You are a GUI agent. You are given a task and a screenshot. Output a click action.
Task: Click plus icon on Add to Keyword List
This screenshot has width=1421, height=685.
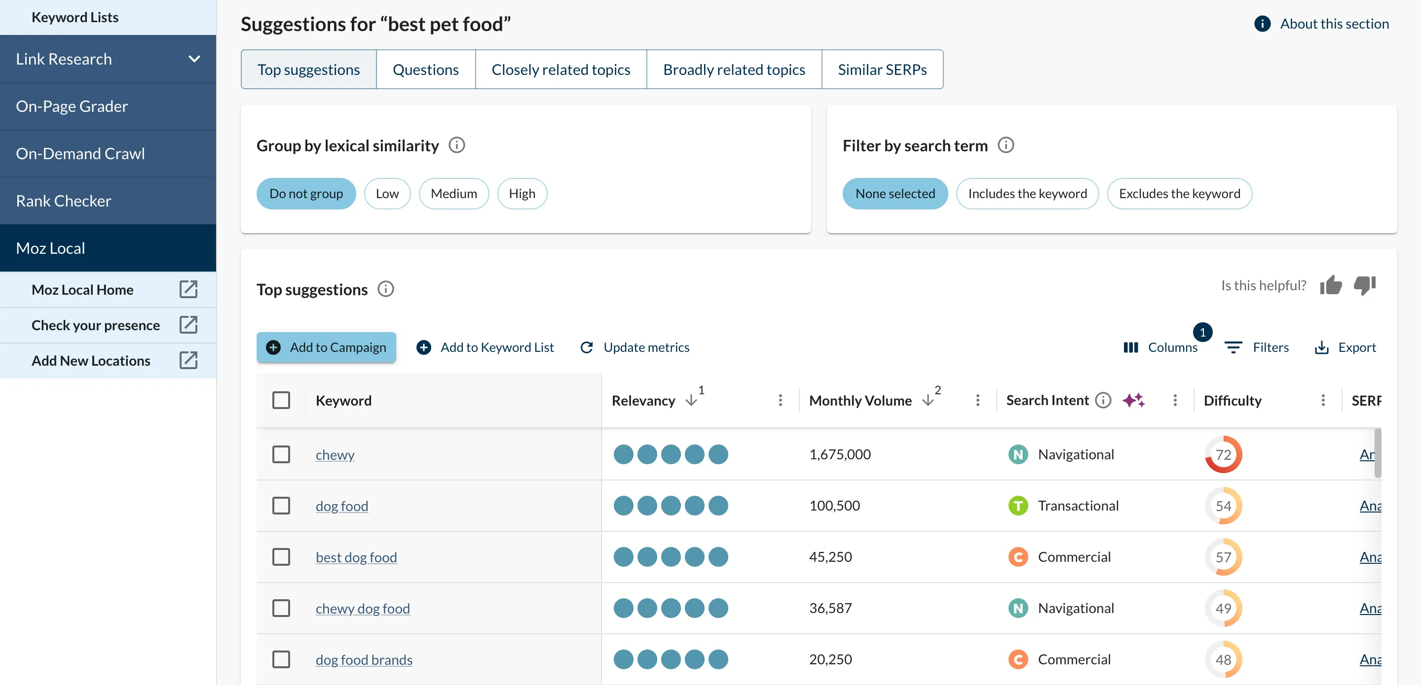click(423, 347)
